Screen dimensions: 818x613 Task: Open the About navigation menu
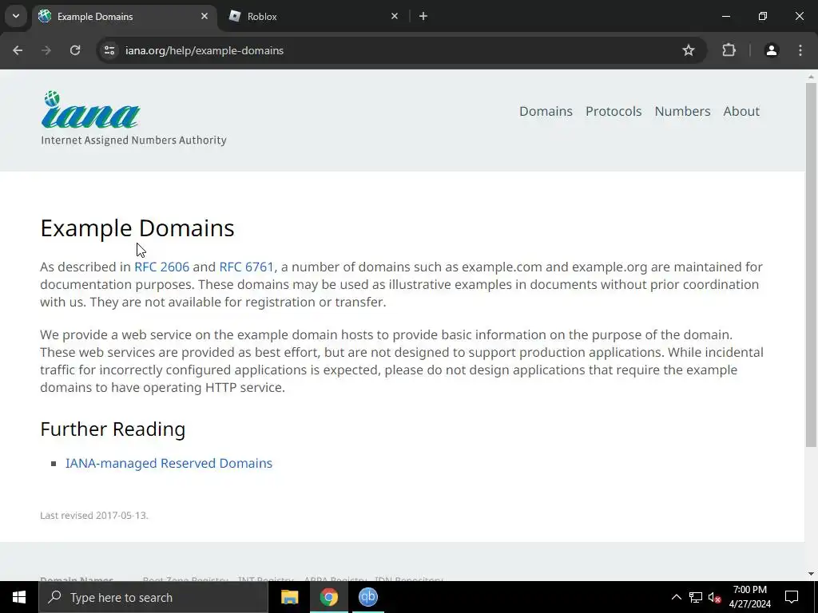[741, 111]
